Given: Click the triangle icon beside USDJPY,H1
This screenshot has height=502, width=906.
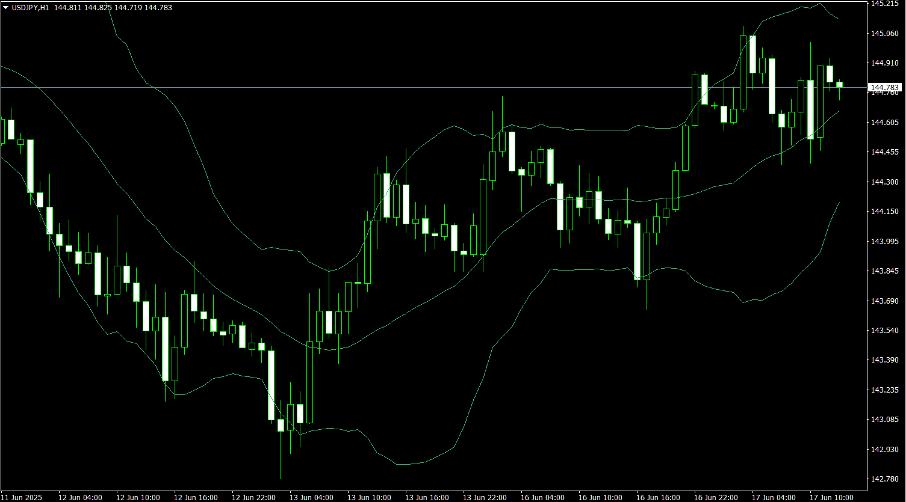Looking at the screenshot, I should [5, 8].
